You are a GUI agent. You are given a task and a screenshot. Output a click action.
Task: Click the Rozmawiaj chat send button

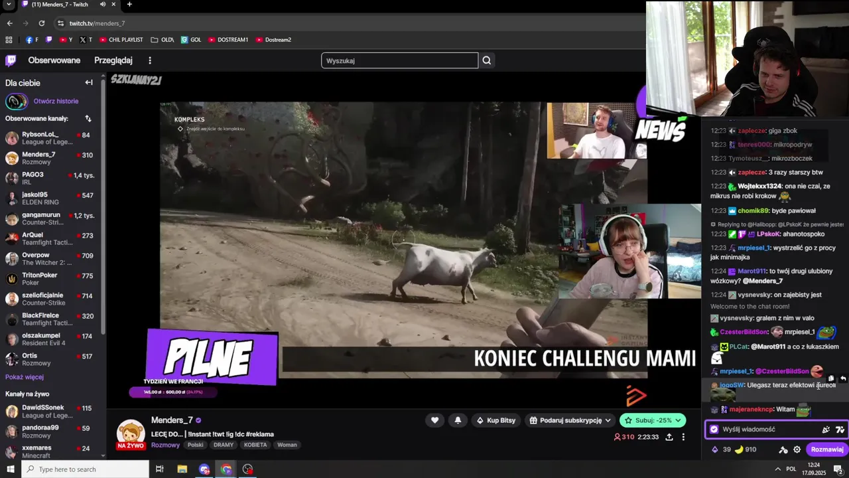pyautogui.click(x=827, y=449)
